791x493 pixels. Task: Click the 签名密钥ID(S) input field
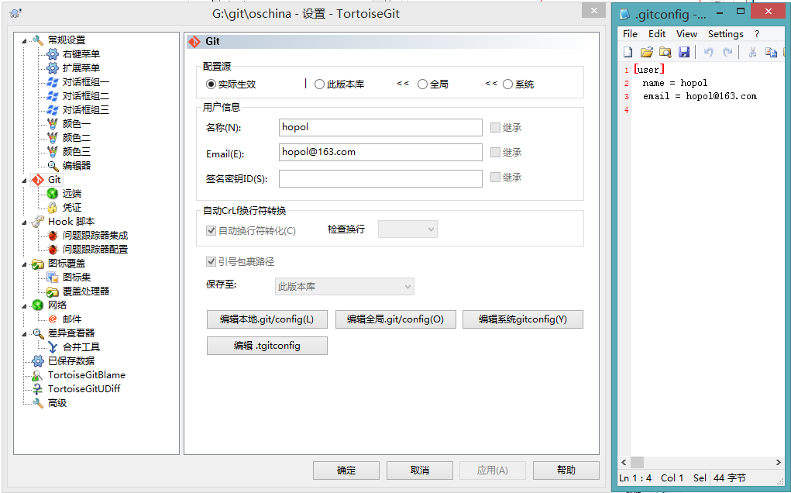pos(380,178)
